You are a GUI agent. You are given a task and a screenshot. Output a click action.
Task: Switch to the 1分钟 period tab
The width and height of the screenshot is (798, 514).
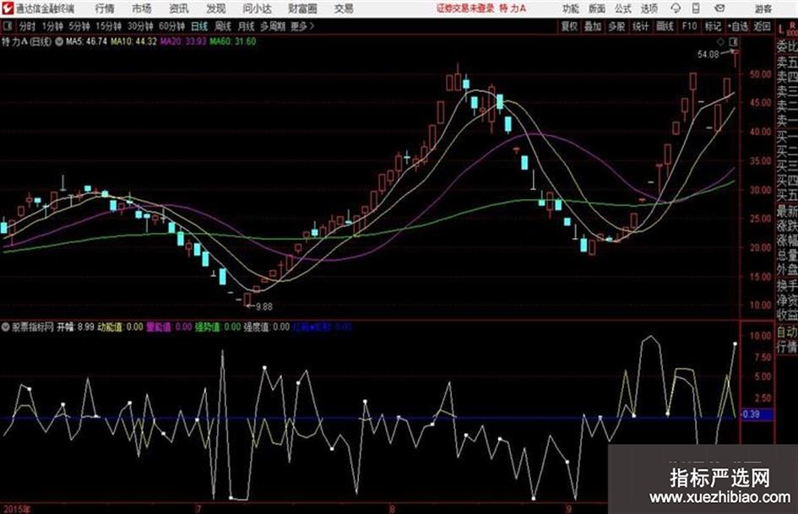click(x=52, y=26)
